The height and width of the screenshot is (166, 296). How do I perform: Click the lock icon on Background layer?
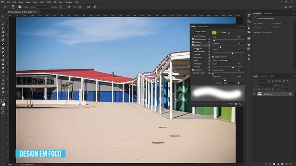pos(290,94)
